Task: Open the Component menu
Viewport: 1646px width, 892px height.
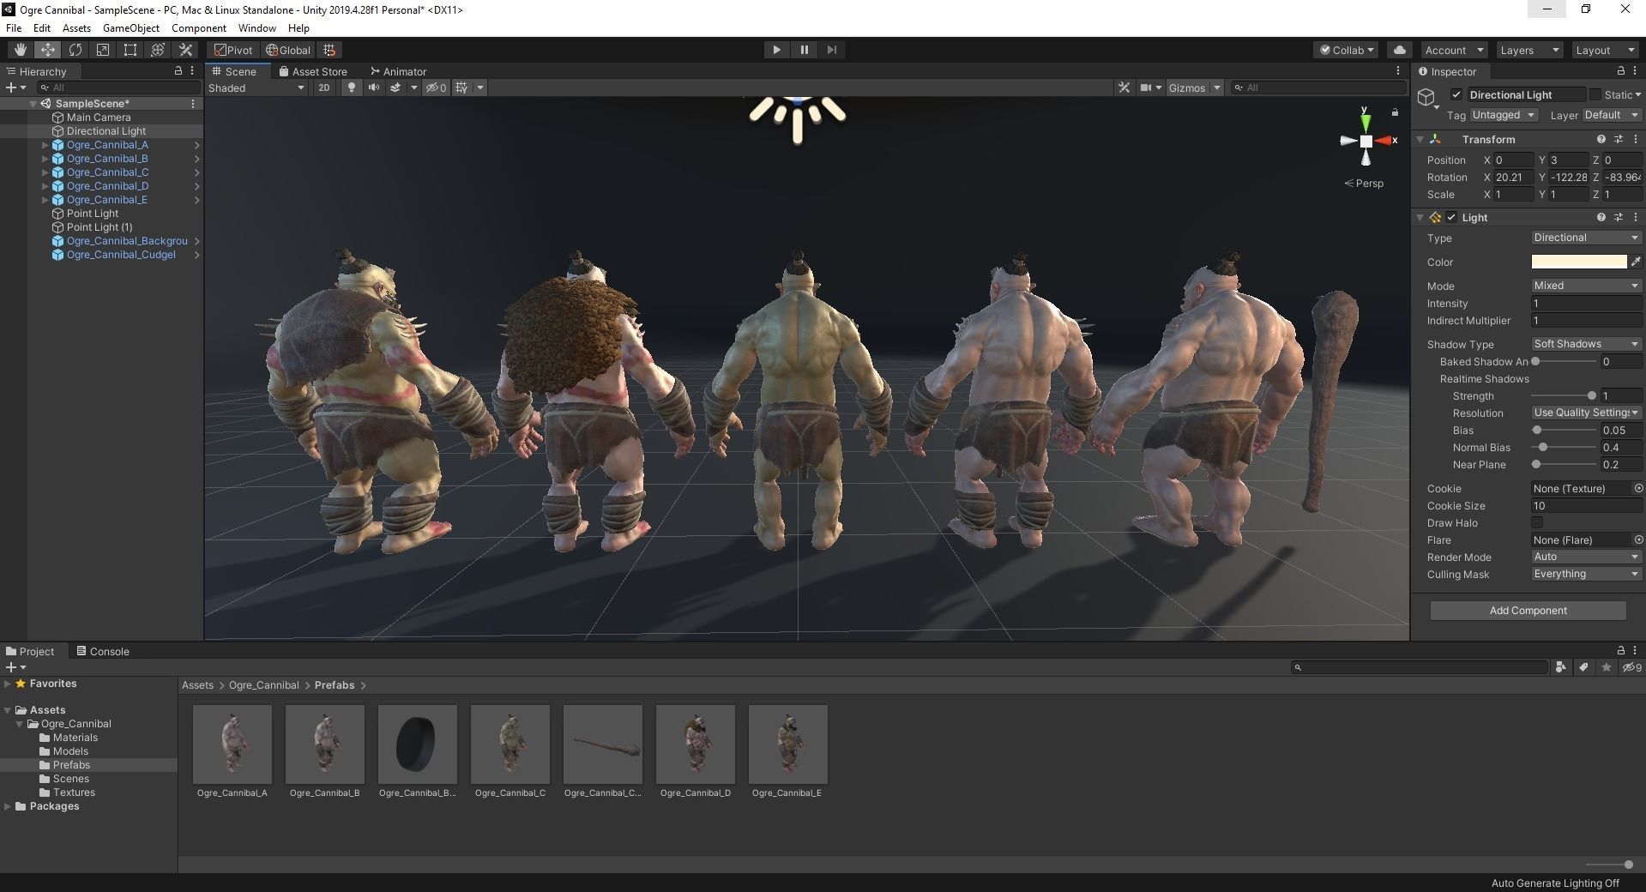Action: pos(199,27)
